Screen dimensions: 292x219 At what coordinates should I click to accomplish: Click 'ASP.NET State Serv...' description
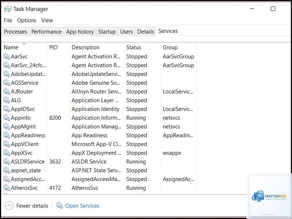96,170
